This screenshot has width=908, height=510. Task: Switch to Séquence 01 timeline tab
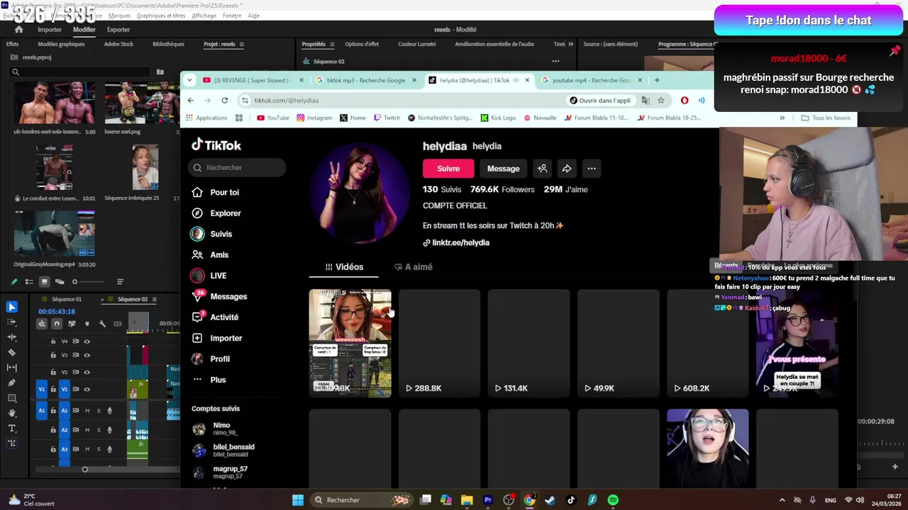[x=67, y=300]
